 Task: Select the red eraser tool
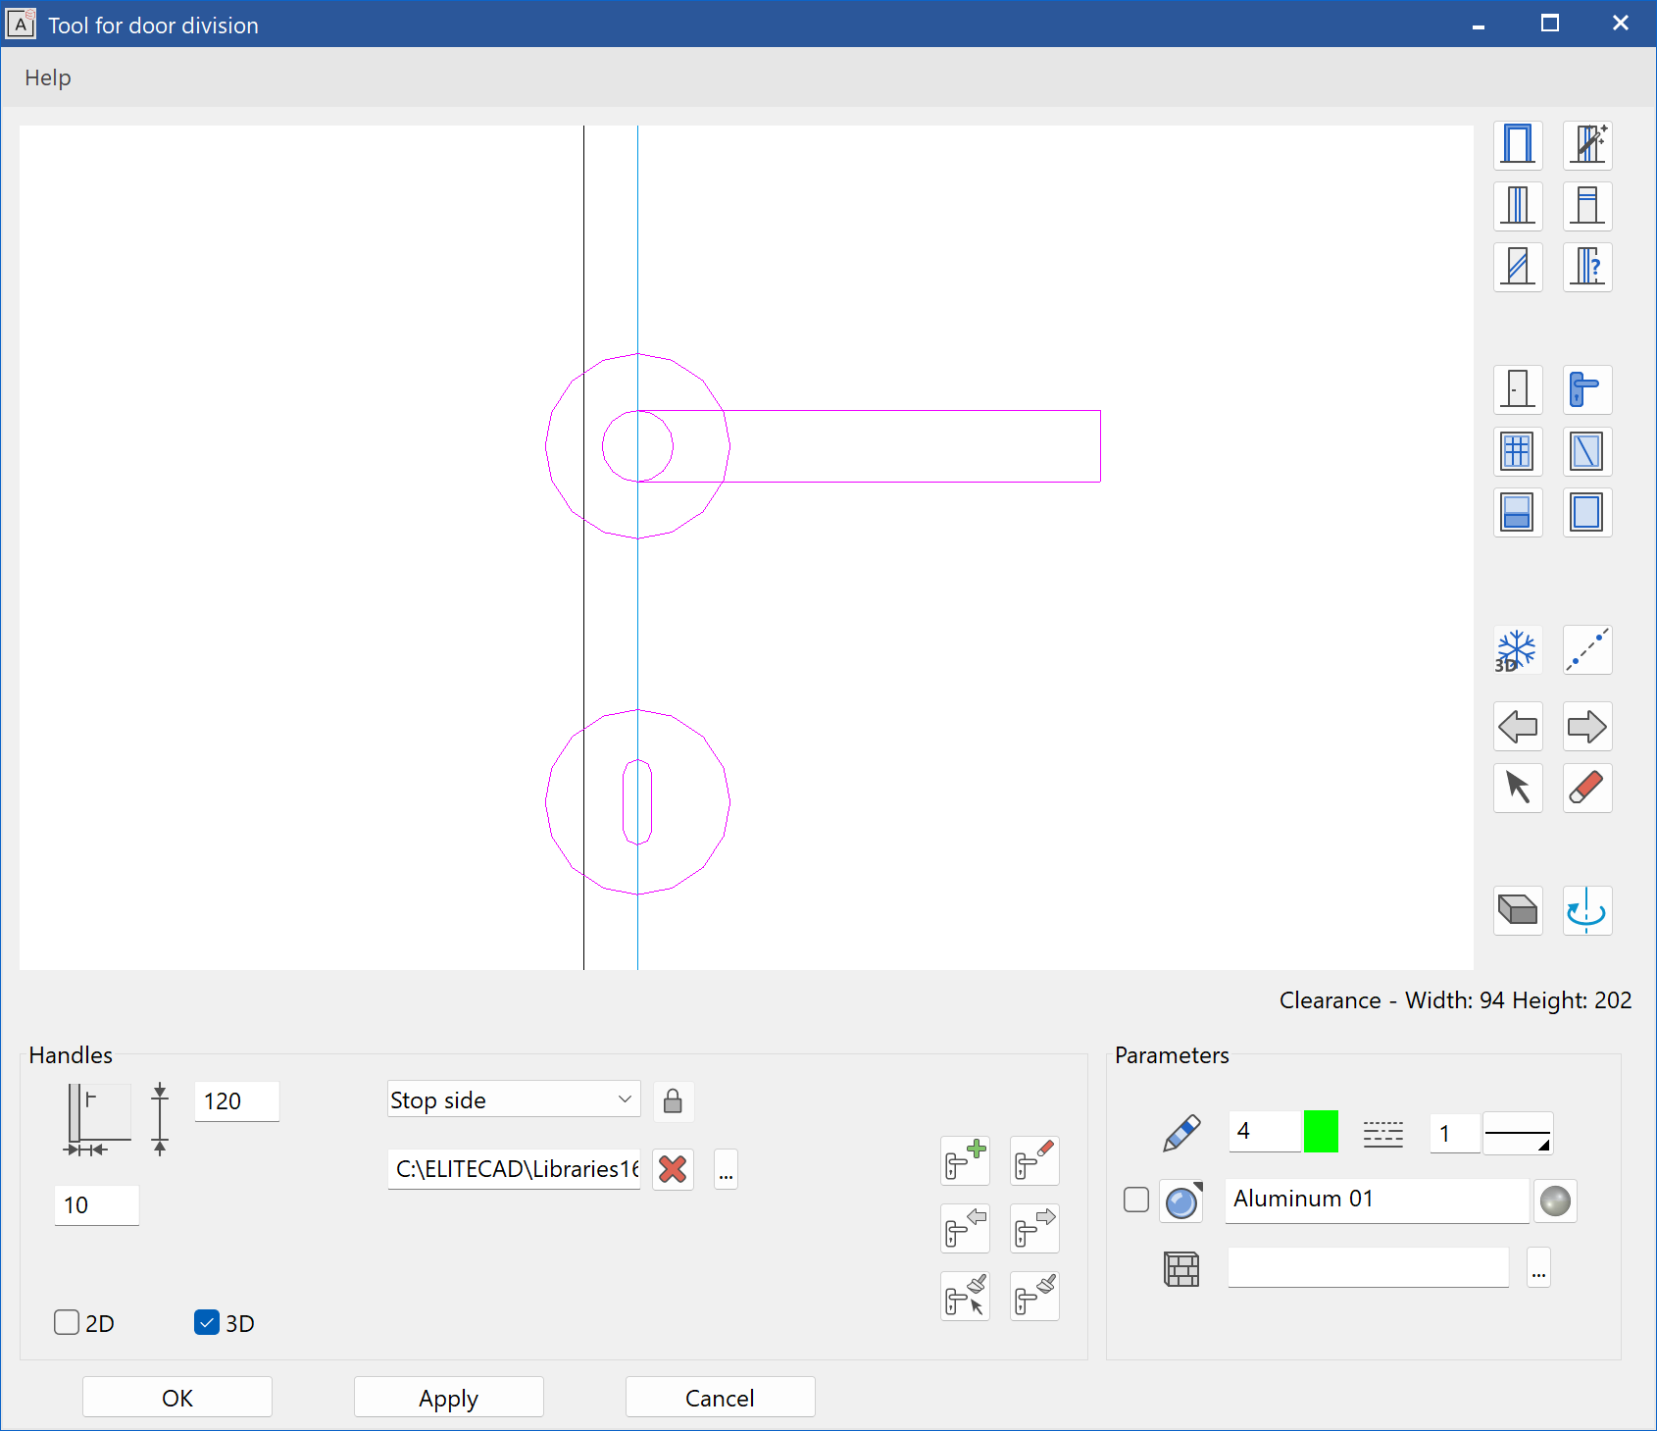1587,788
